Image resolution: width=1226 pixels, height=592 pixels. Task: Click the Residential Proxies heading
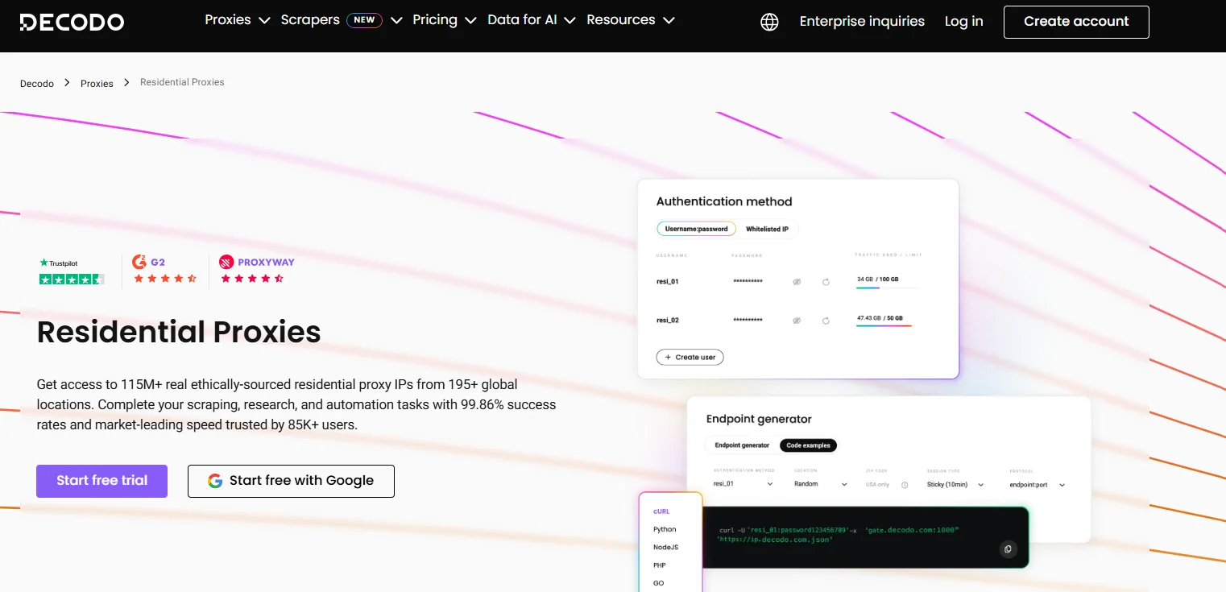(179, 332)
